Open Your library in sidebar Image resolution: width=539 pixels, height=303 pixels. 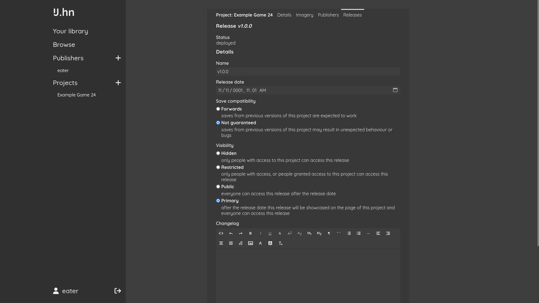click(x=70, y=31)
